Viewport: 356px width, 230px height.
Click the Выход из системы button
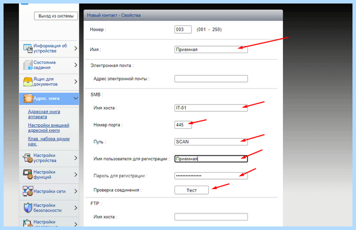56,16
